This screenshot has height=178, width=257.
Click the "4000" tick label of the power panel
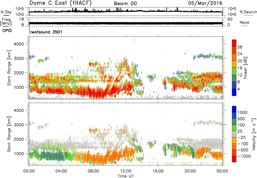(19, 44)
